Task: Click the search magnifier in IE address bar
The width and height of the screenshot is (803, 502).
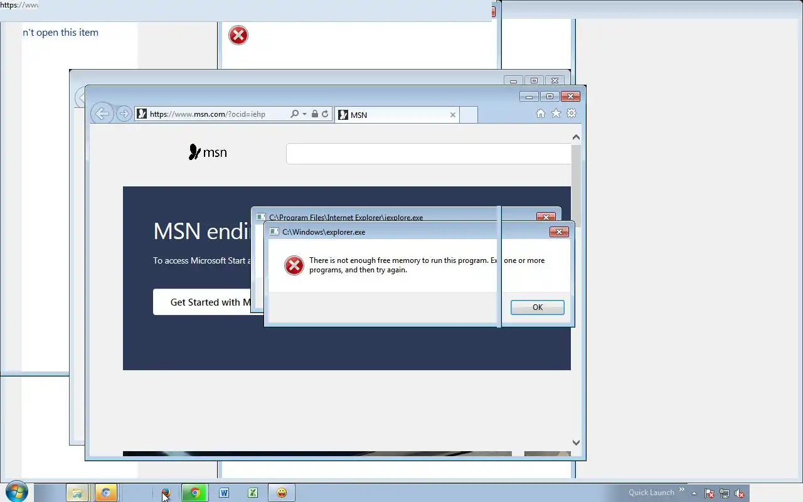Action: 294,114
